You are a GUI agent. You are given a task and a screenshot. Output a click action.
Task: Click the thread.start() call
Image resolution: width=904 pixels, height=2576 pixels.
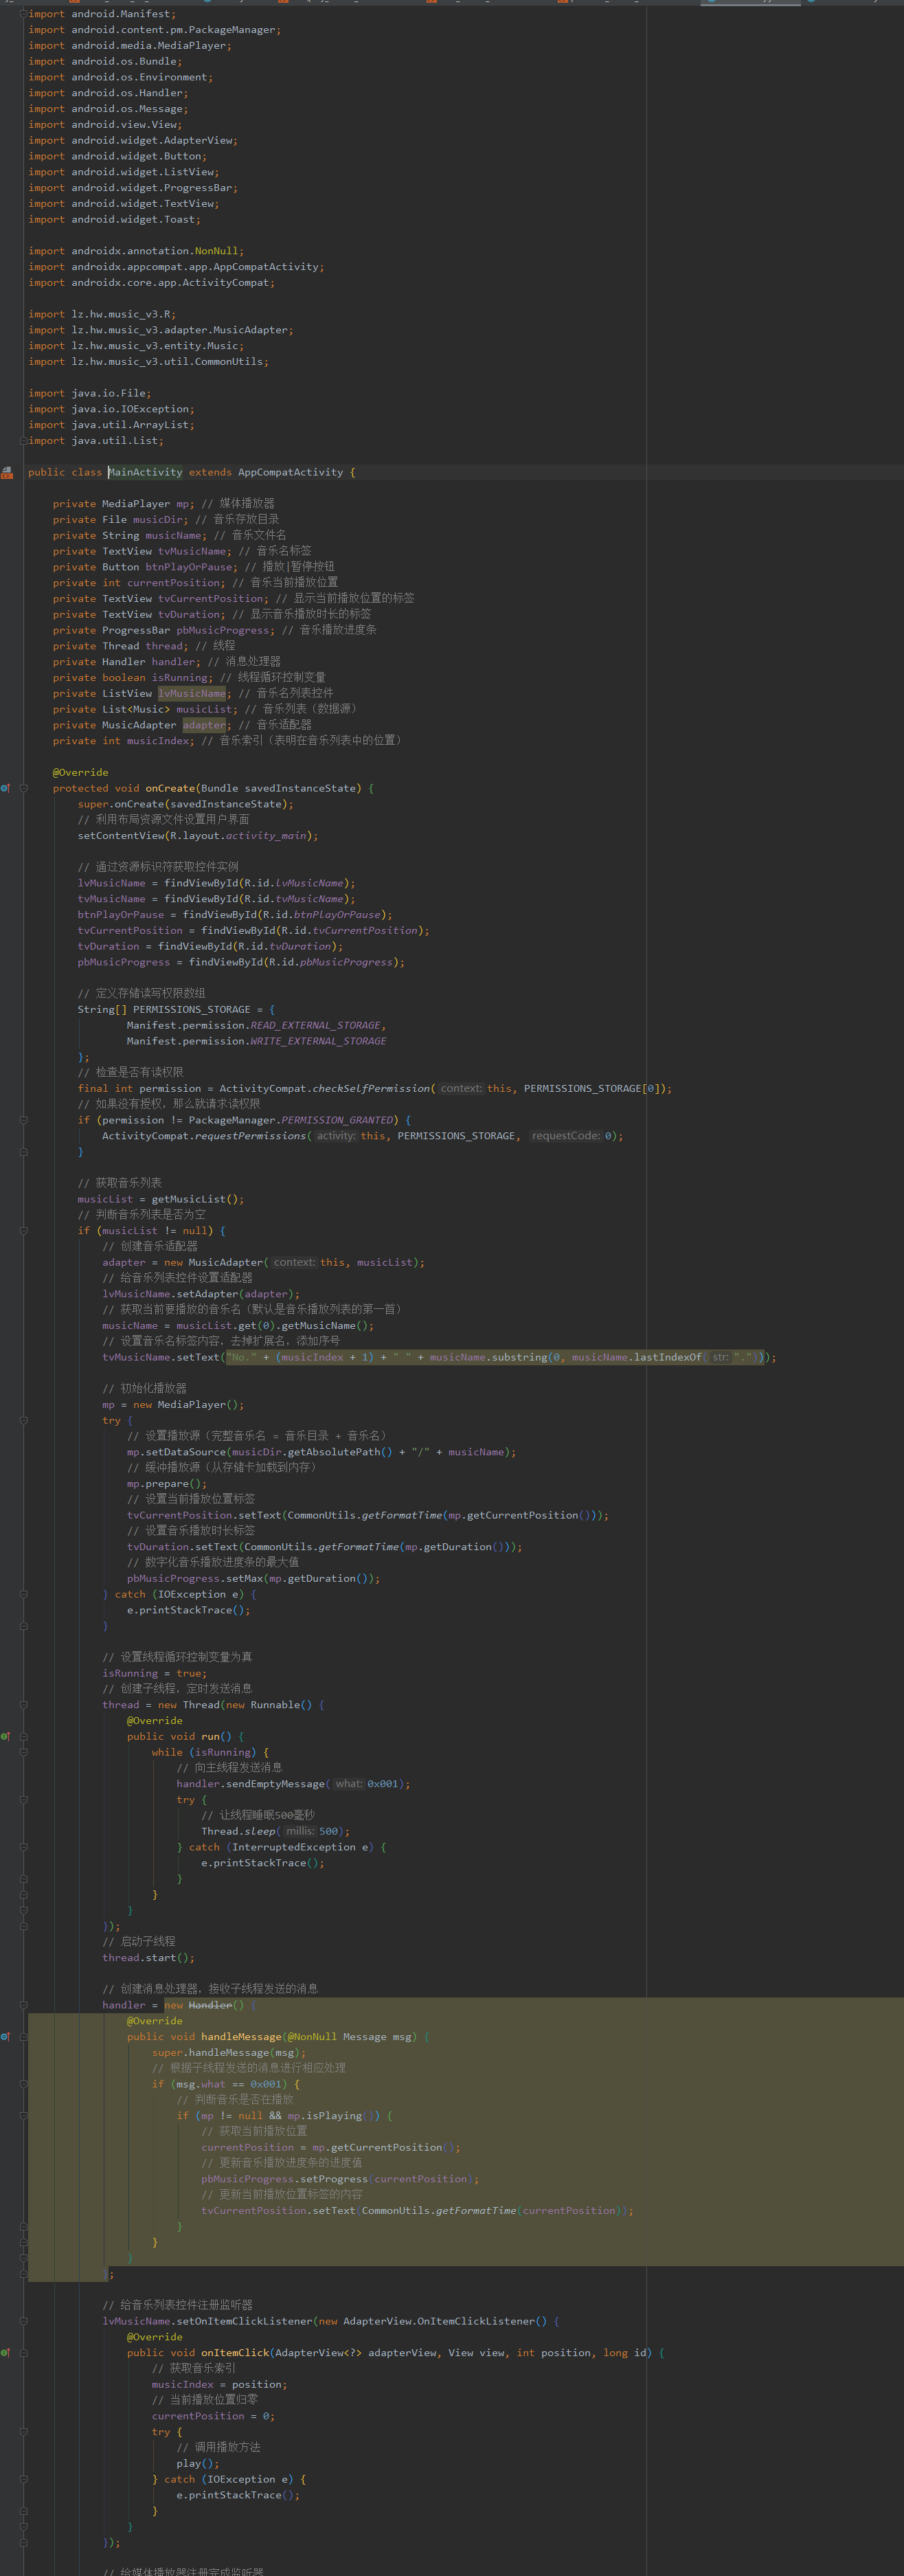tap(148, 1958)
